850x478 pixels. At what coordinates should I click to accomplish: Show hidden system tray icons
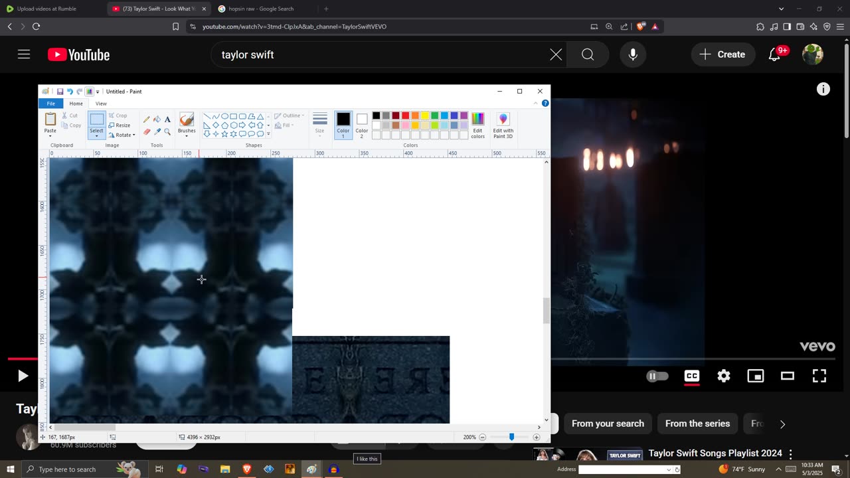pyautogui.click(x=778, y=469)
